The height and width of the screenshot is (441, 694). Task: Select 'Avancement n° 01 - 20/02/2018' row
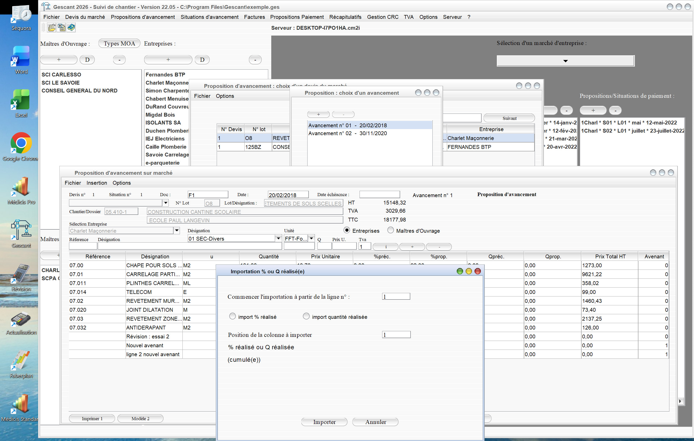370,125
